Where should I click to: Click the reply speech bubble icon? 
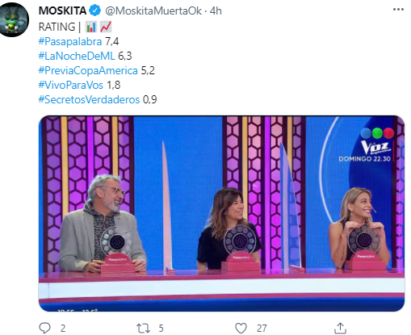click(x=44, y=328)
